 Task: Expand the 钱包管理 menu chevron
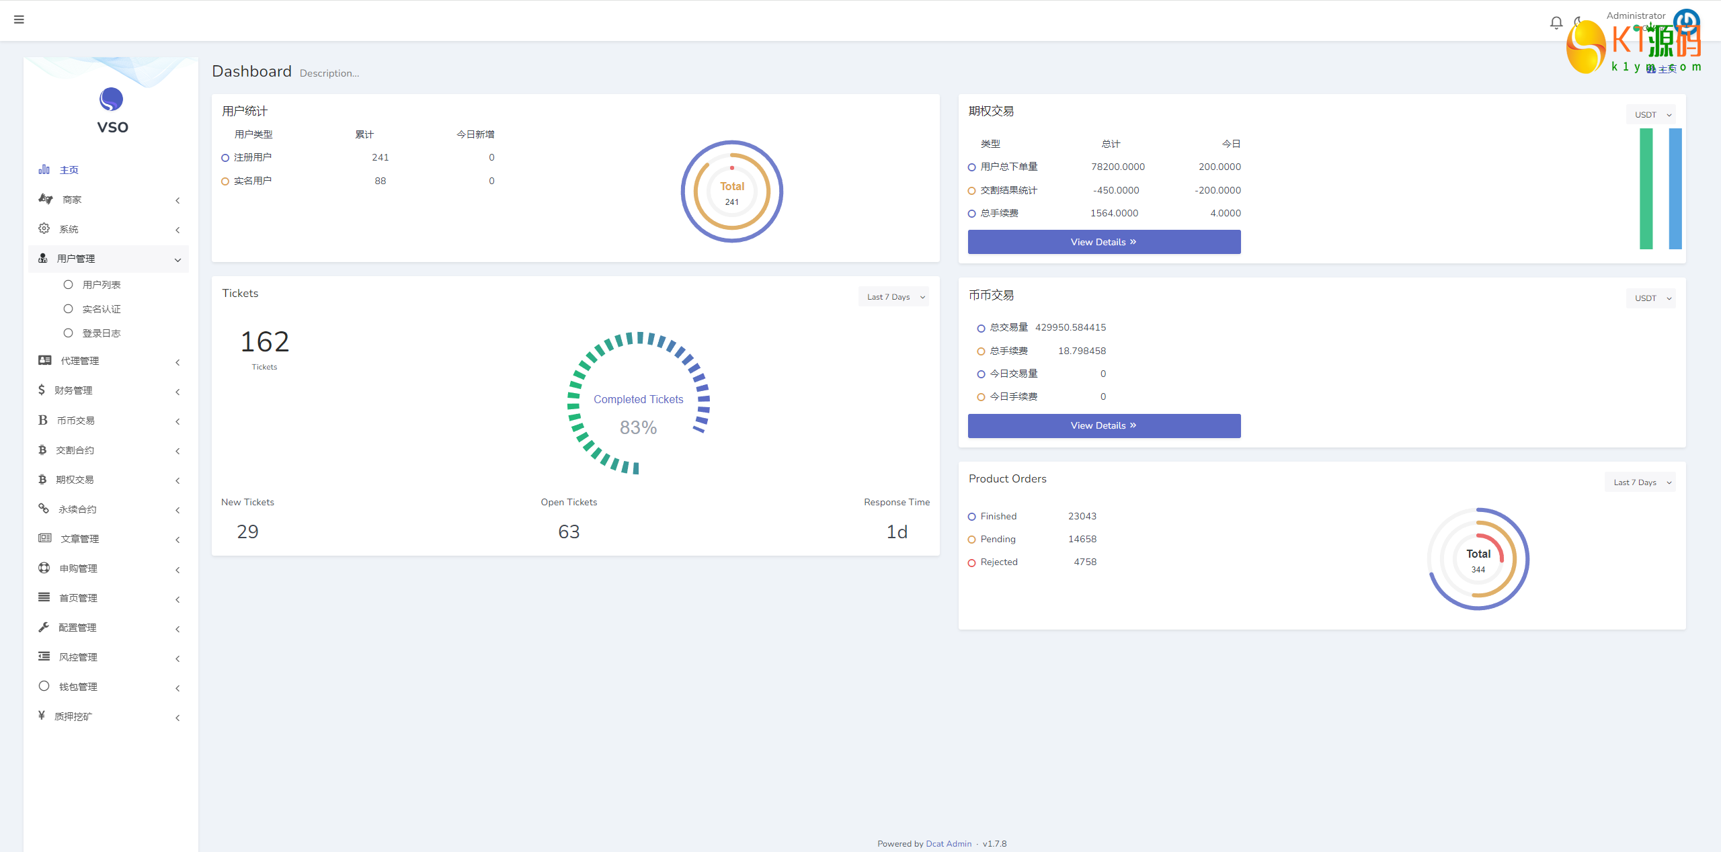tap(177, 688)
